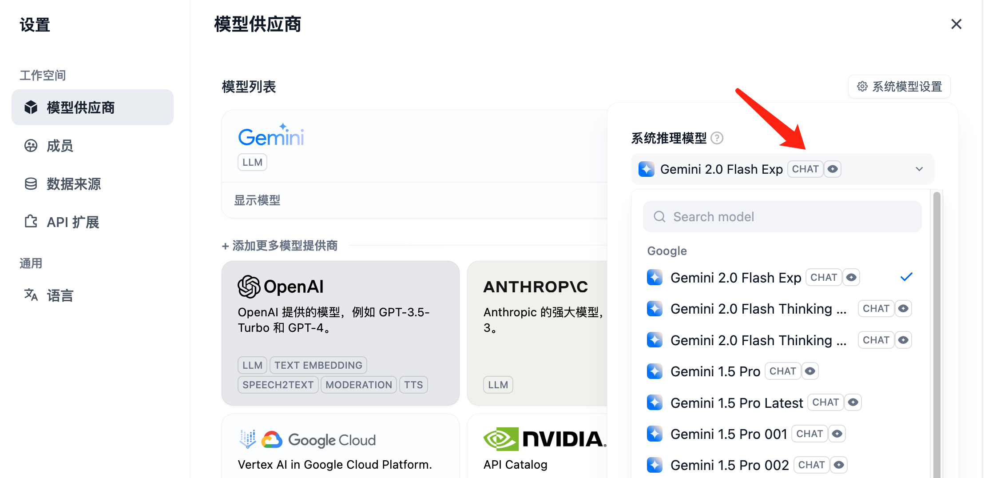
Task: Click the Google Cloud logo icon
Action: (272, 440)
